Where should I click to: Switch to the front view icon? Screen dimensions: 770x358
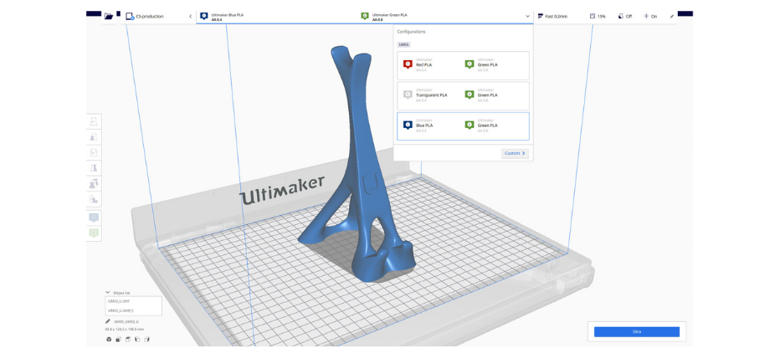[x=118, y=340]
